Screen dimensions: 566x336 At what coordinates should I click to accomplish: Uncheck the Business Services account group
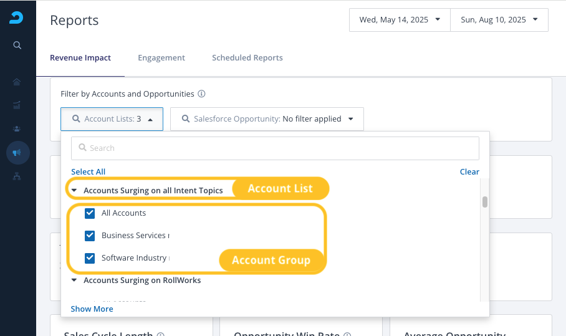tap(90, 236)
